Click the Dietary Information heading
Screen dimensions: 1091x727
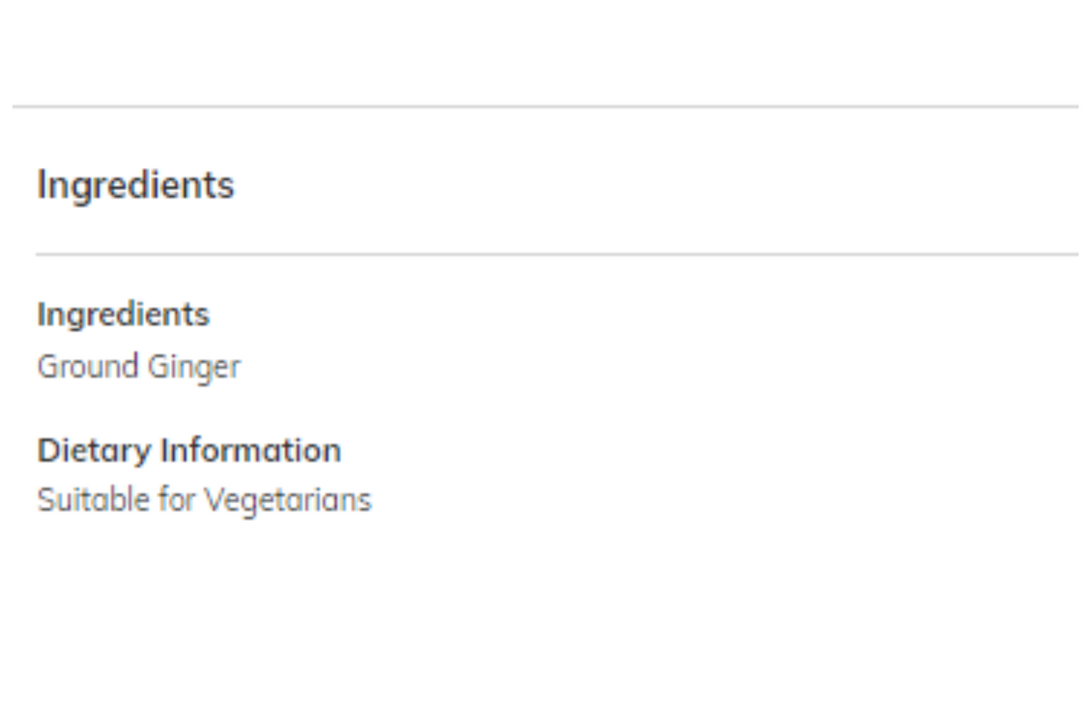pos(189,450)
